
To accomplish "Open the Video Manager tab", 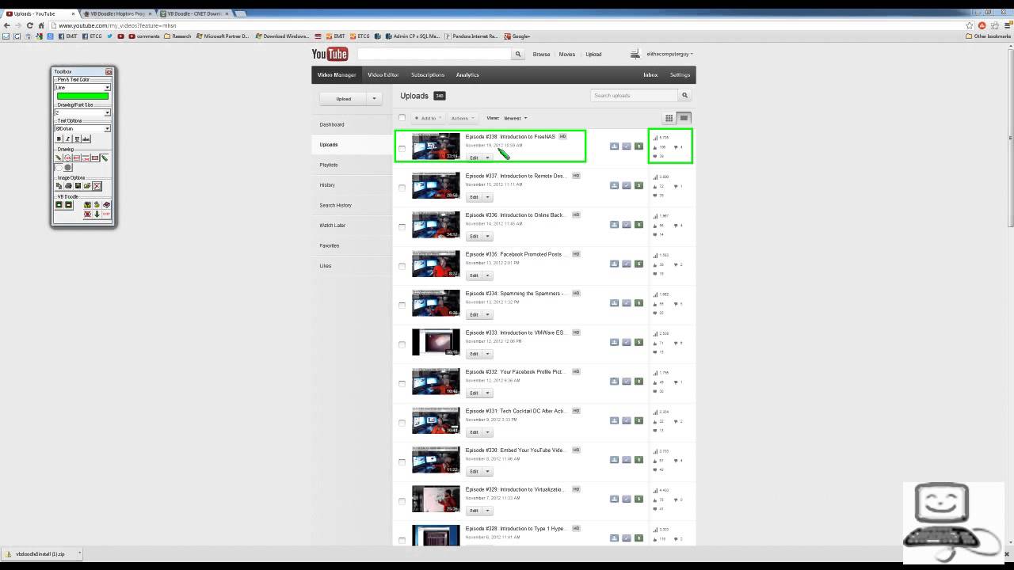I will pos(337,74).
